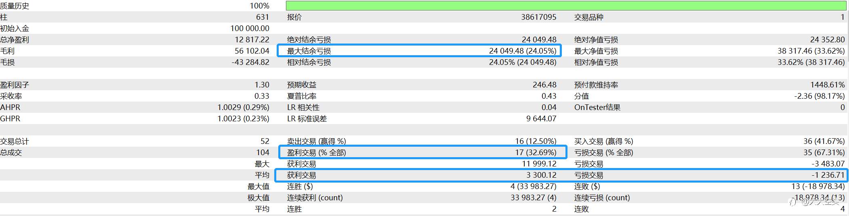Select the '毛利' label
This screenshot has height=216, width=849.
click(x=7, y=51)
